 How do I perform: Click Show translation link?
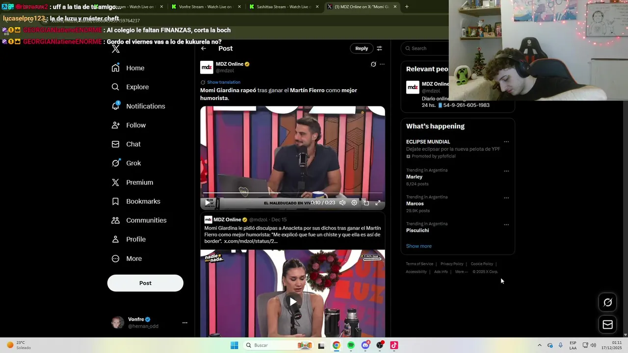click(x=224, y=82)
